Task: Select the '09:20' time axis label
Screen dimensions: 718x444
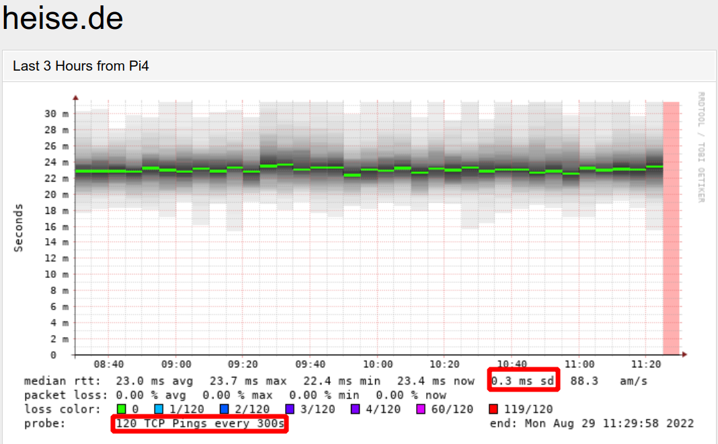Action: pos(243,364)
